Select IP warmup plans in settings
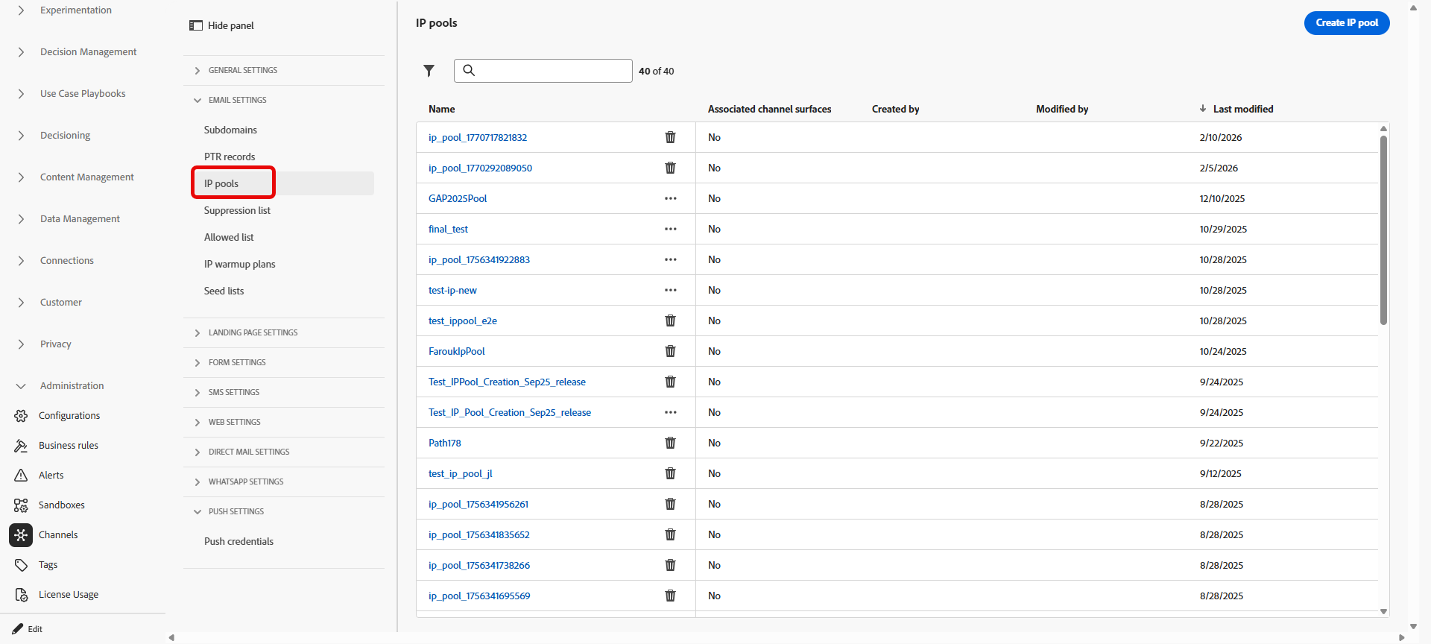Screen dimensions: 1431x644 click(239, 265)
